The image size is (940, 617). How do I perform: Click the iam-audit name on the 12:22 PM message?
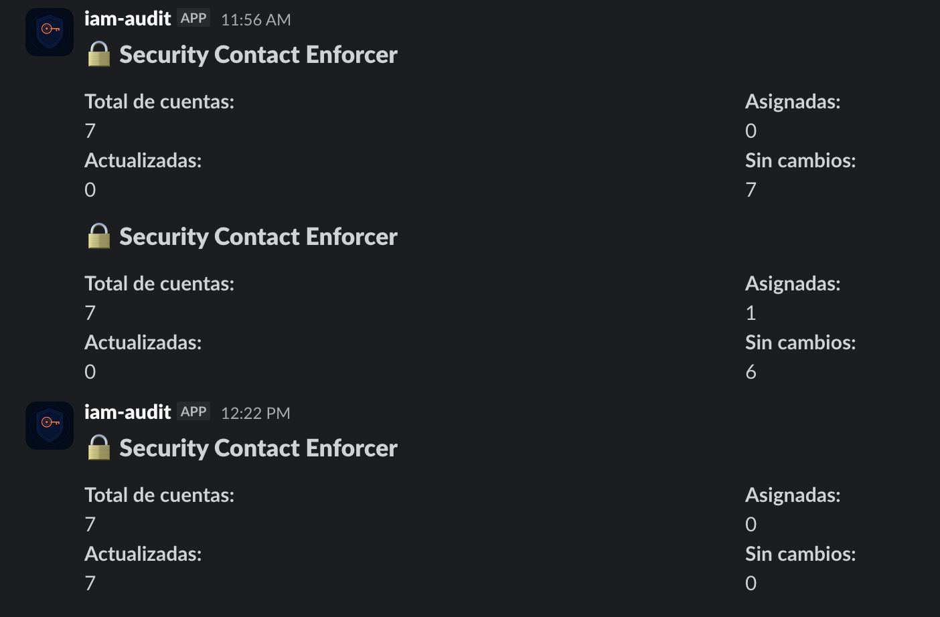point(127,412)
